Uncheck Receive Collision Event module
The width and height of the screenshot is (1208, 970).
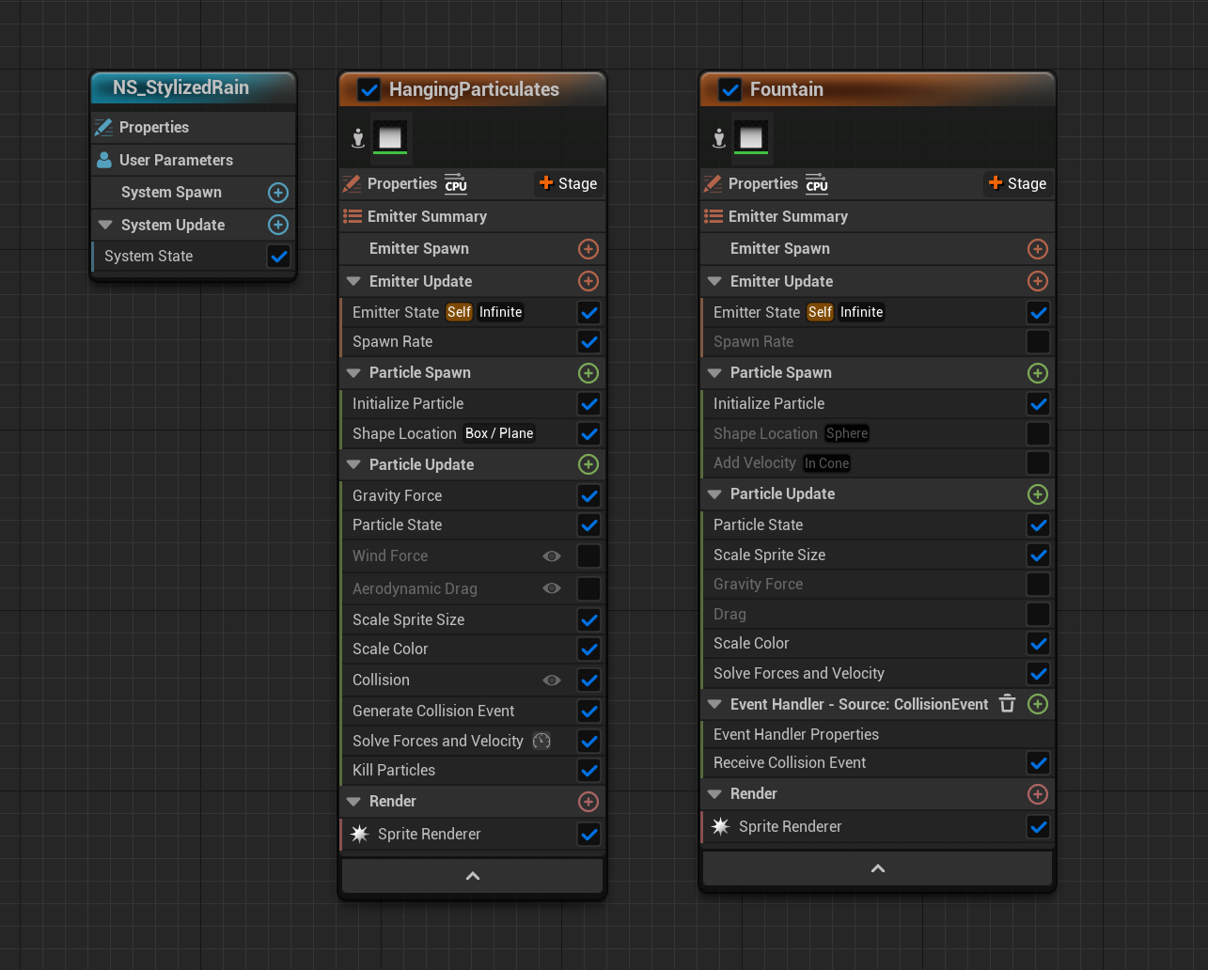[1038, 763]
